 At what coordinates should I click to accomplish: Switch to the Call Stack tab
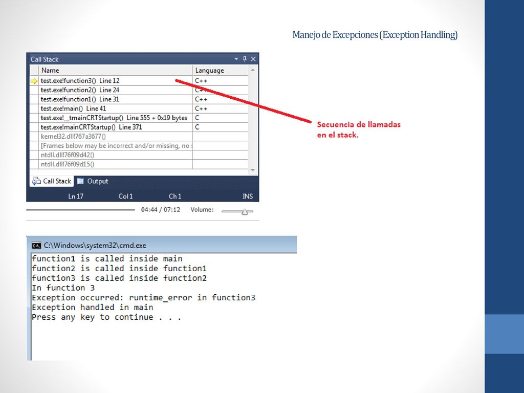(52, 181)
